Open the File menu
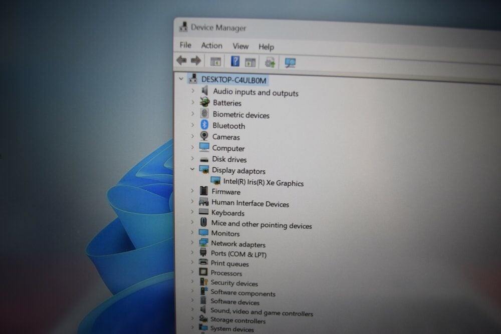501x334 pixels. click(185, 45)
